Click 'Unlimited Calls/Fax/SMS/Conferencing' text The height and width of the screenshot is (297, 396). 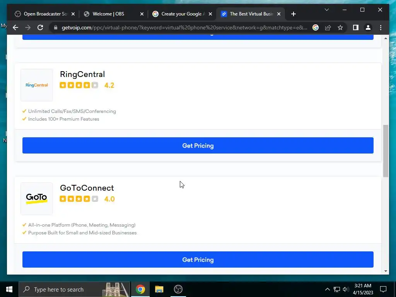point(72,111)
